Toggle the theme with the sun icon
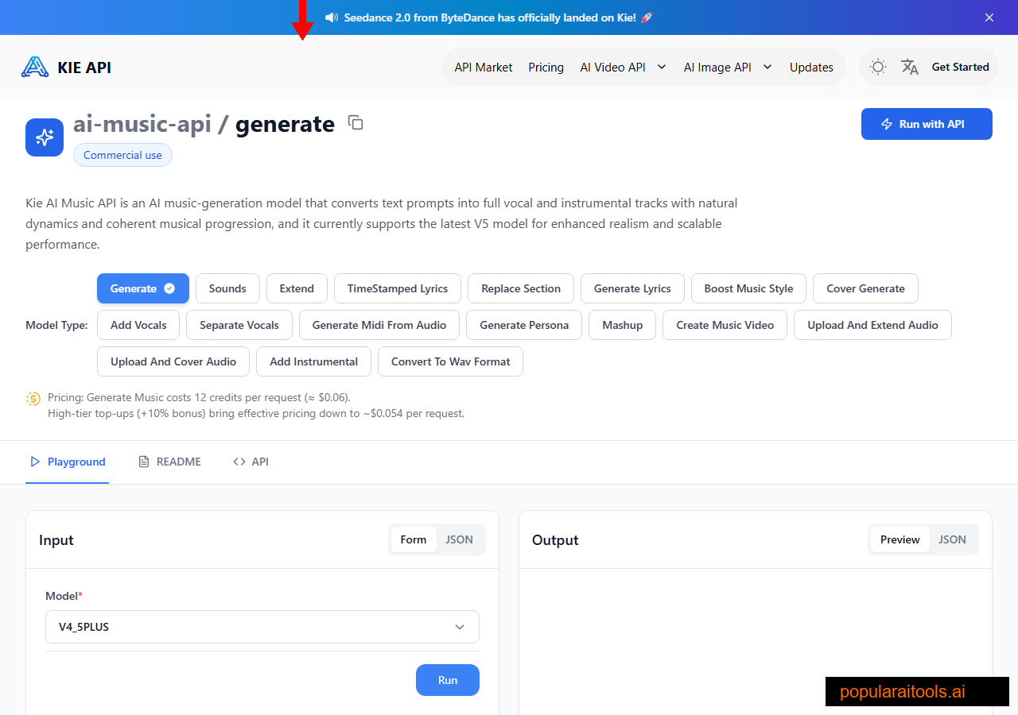The width and height of the screenshot is (1018, 715). (x=877, y=67)
